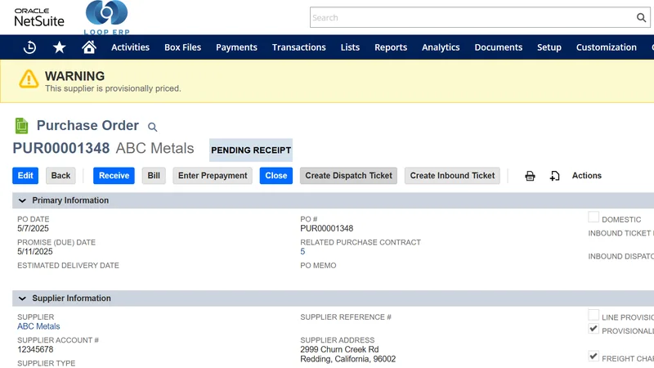This screenshot has height=368, width=654.
Task: Click Create Dispatch Ticket button
Action: (x=349, y=176)
